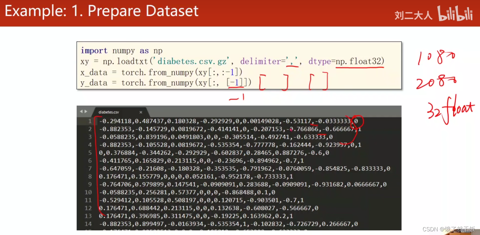Click the left tab-scroll arrow in editor
Screen dimensions: 480x235
point(81,112)
